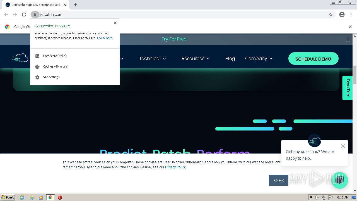Accept the cookies notice
357x201 pixels.
click(x=279, y=180)
